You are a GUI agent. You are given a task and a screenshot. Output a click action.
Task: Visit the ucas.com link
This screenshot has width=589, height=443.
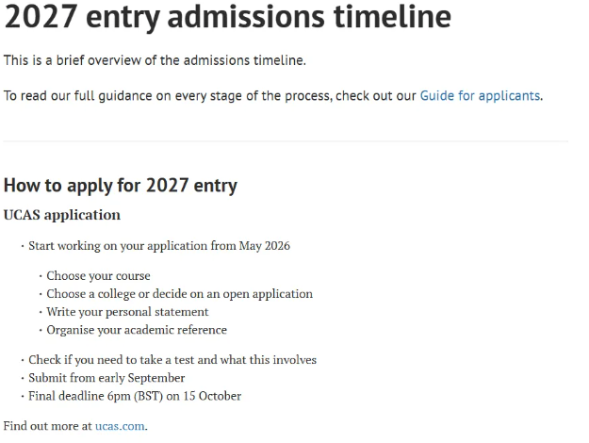pyautogui.click(x=120, y=426)
